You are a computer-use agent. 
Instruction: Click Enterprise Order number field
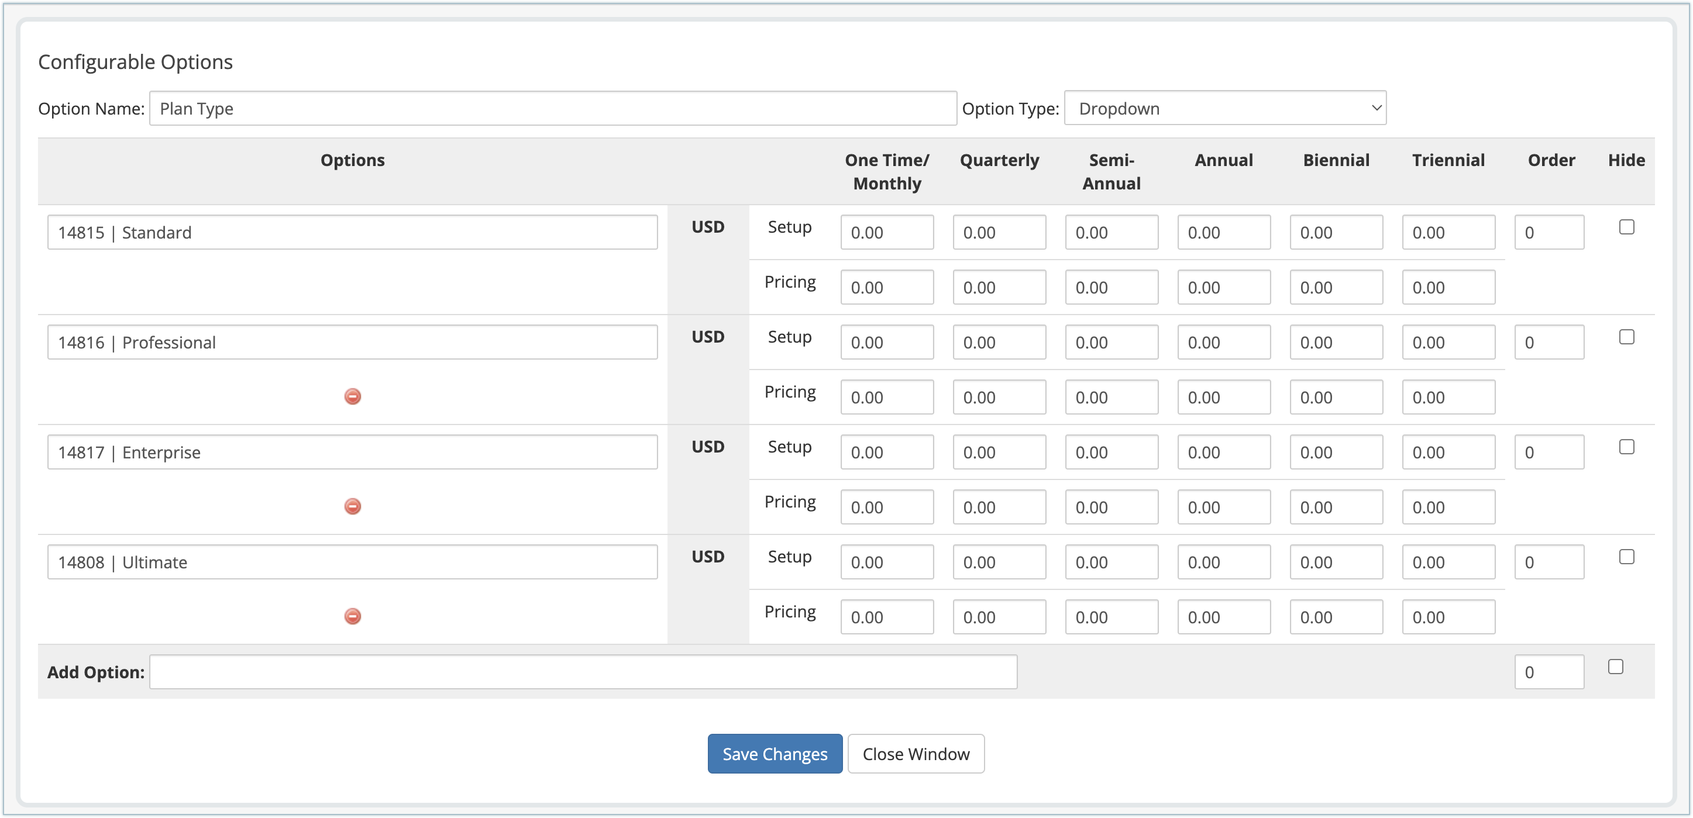tap(1549, 452)
